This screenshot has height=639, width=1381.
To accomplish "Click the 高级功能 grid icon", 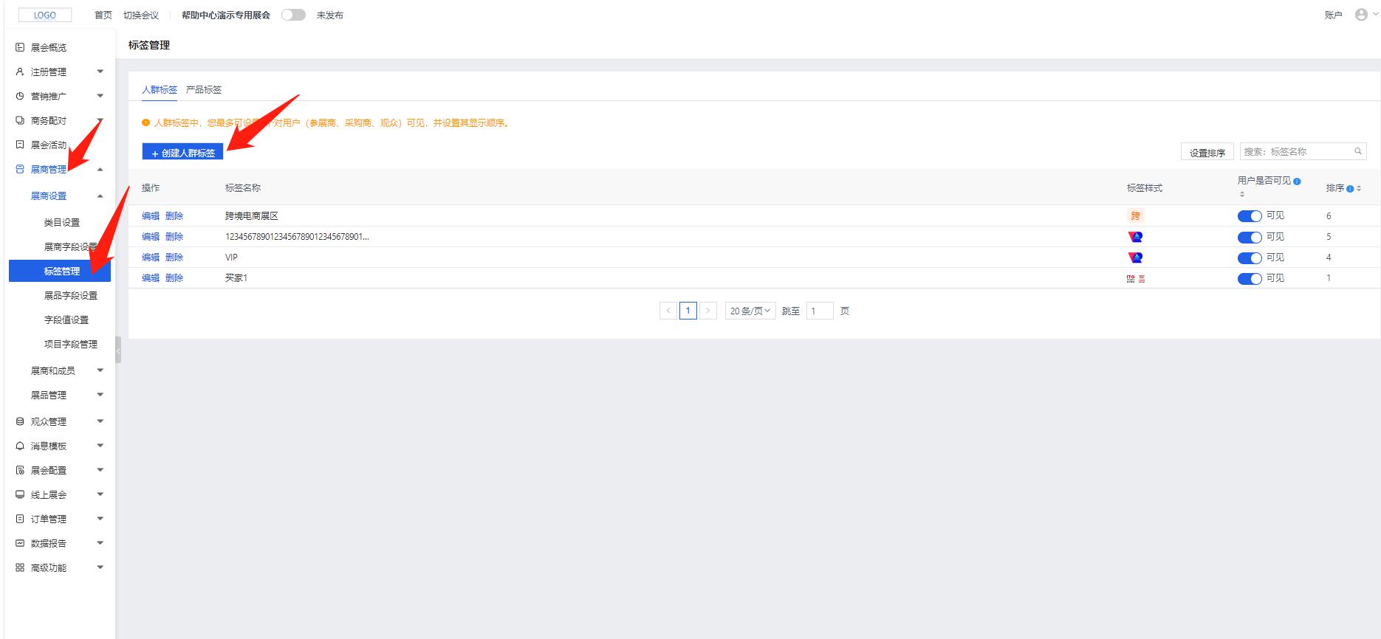I will (20, 567).
